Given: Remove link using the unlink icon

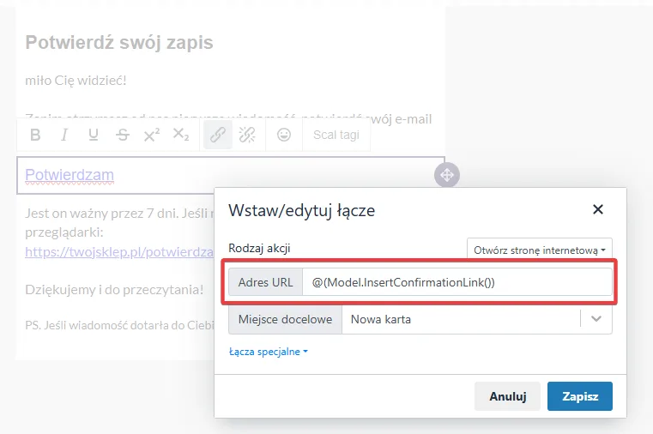Looking at the screenshot, I should pyautogui.click(x=247, y=135).
